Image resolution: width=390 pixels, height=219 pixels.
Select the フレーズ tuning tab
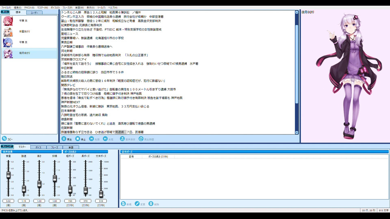(54, 147)
